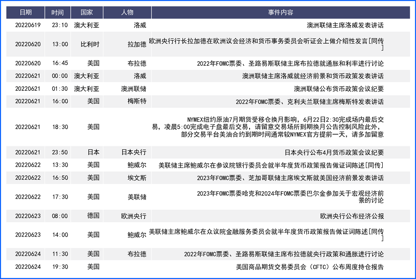This screenshot has width=416, height=279.
Task: Click the 时间 column header
Action: coord(58,13)
